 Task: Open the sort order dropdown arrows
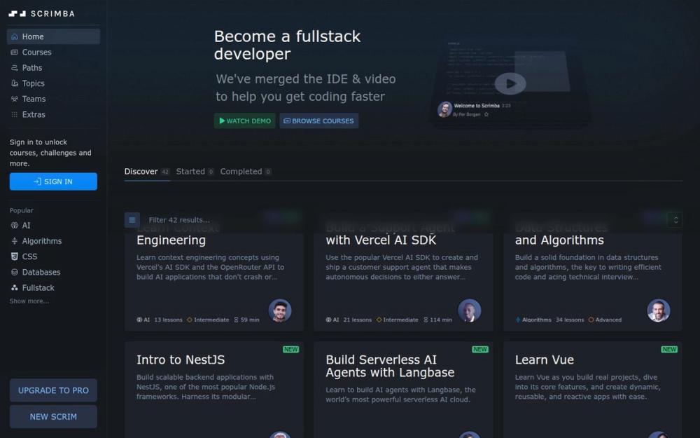pyautogui.click(x=675, y=220)
